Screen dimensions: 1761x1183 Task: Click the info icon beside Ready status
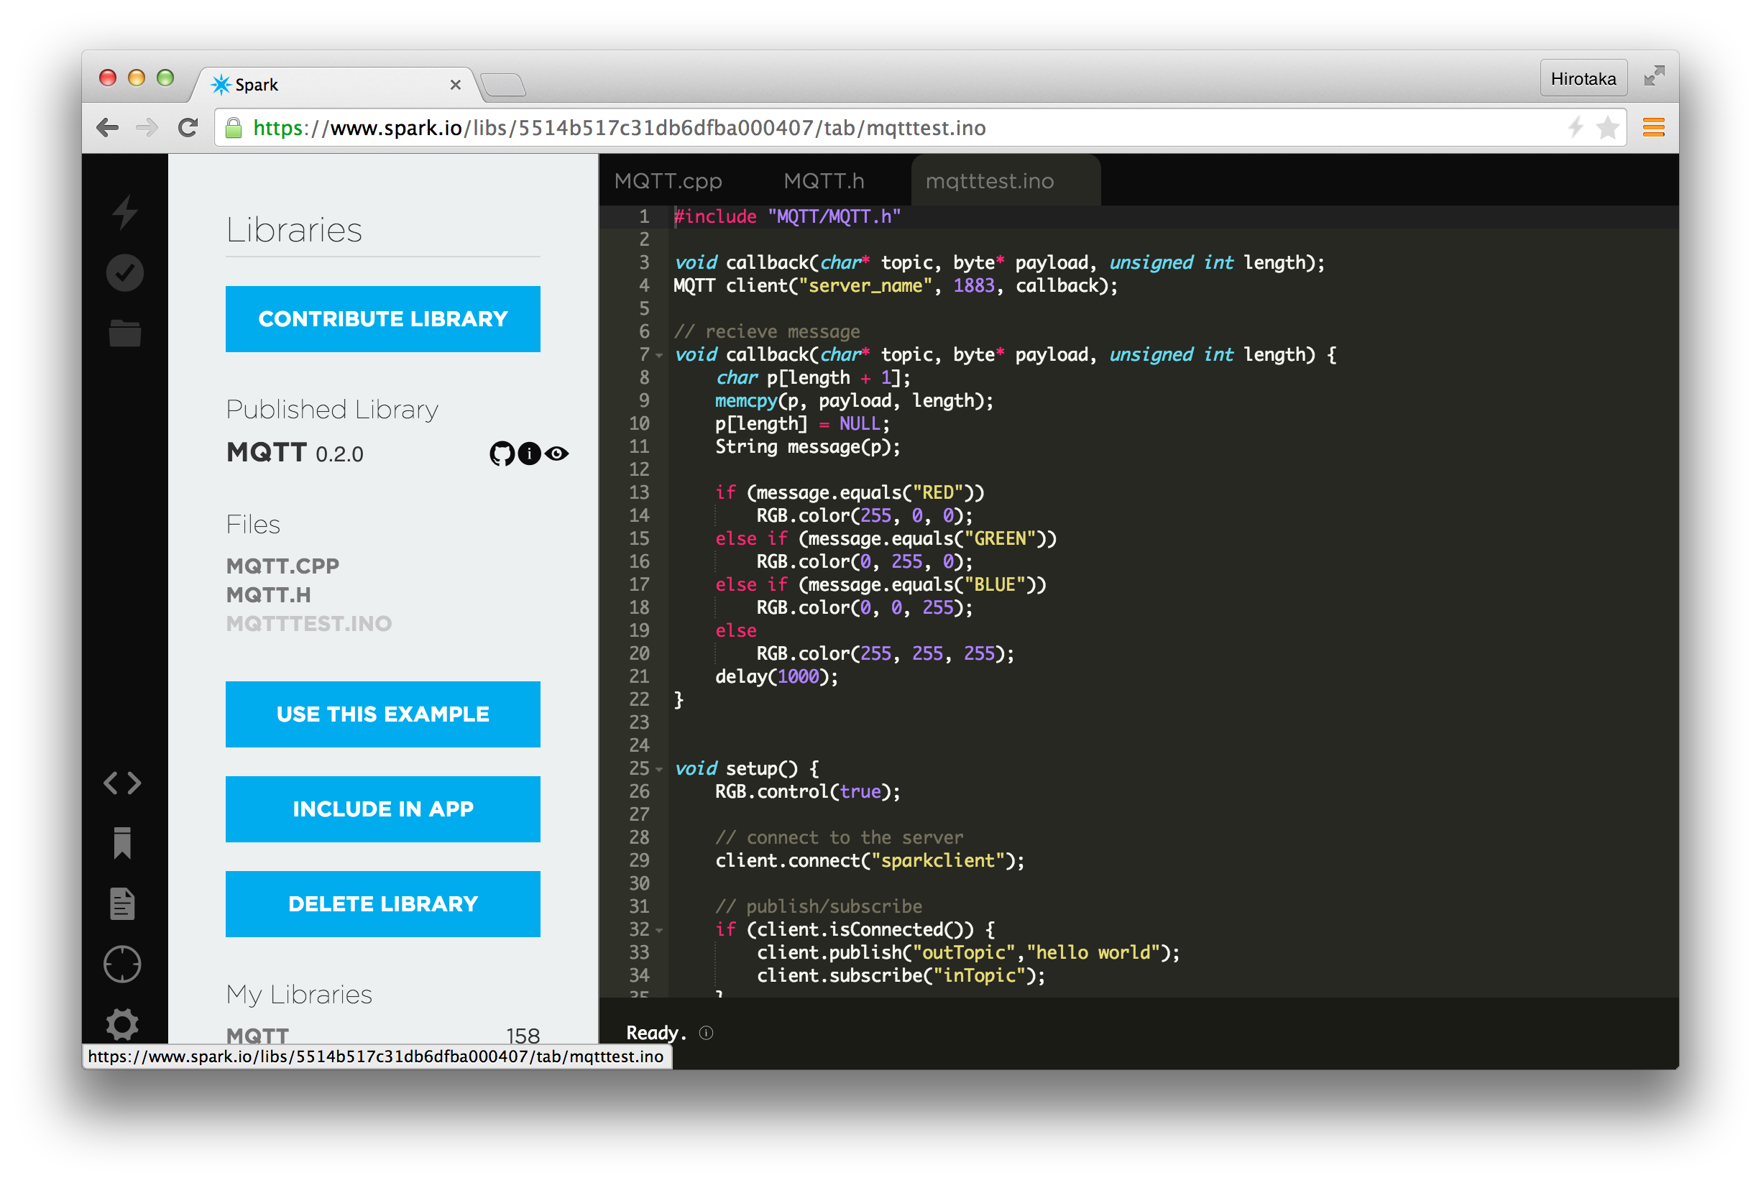(707, 1033)
